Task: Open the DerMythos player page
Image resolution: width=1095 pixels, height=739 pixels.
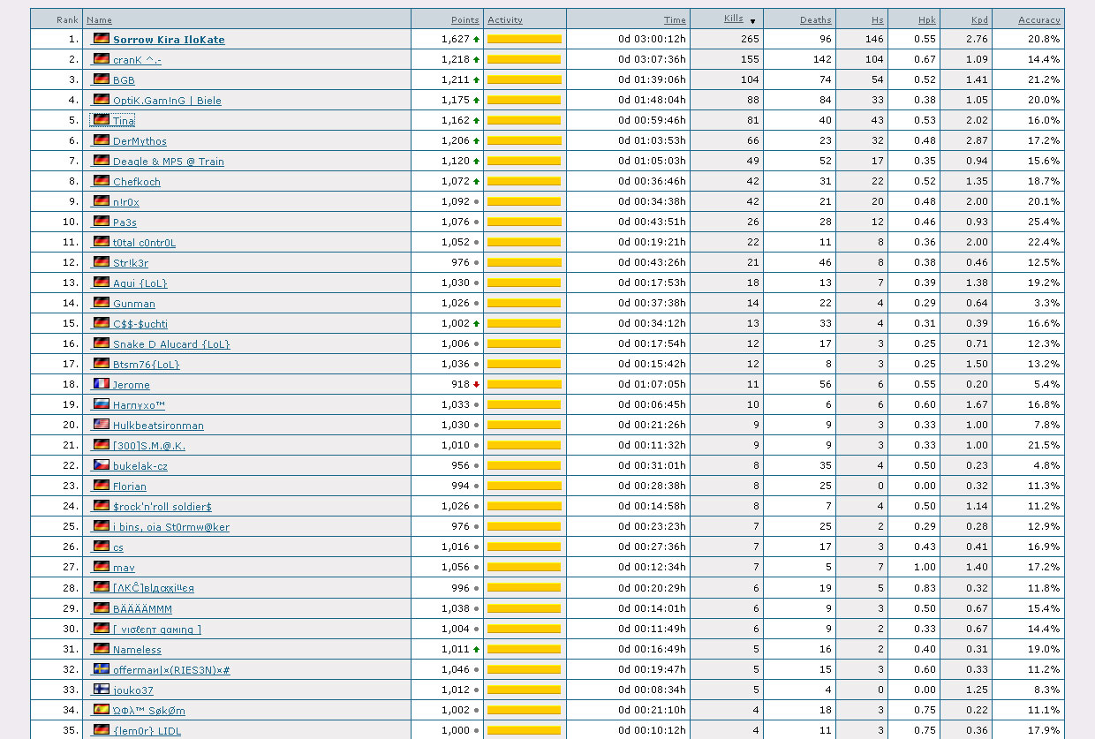Action: pos(140,141)
